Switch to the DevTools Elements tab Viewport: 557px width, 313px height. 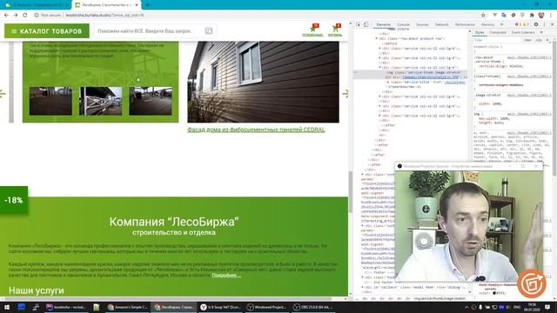pos(384,24)
